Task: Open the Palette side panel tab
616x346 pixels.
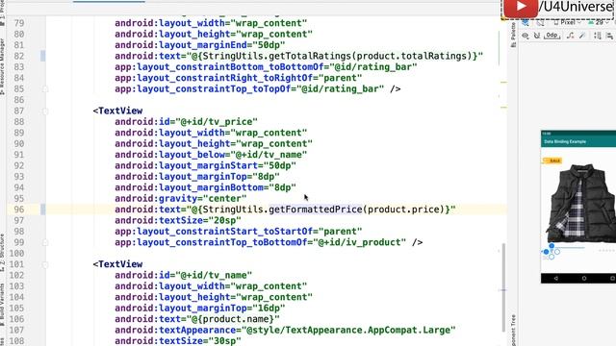Action: coord(513,35)
